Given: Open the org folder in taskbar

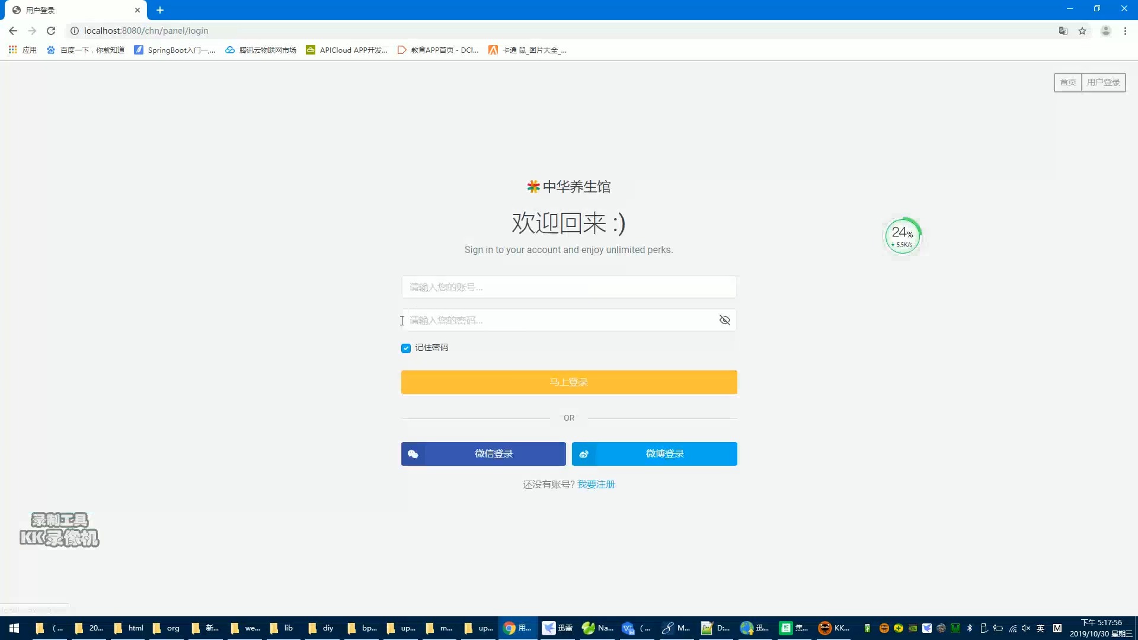Looking at the screenshot, I should (167, 628).
